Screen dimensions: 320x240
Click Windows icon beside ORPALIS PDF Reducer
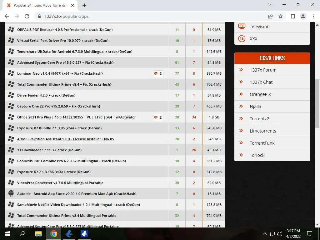(11, 30)
